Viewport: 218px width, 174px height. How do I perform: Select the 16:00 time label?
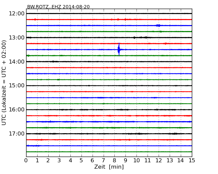click(16, 110)
